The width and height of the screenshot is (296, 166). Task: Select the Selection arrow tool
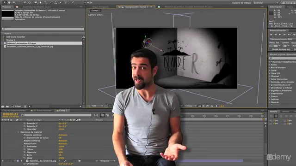(4, 2)
